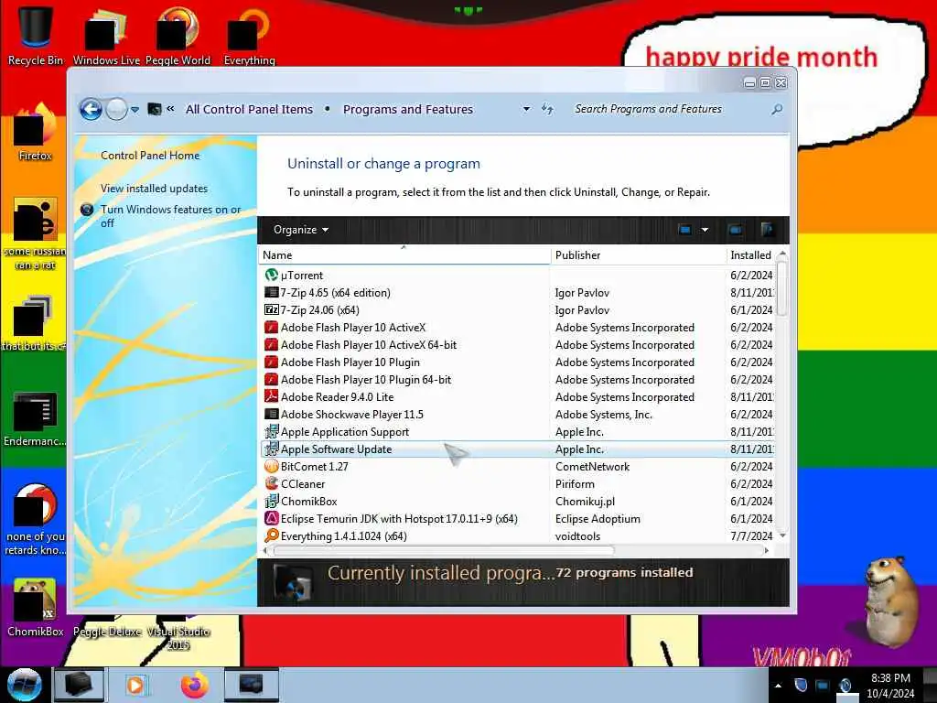
Task: Select Adobe Flash Player 10 Plugin 64-bit
Action: (518, 379)
